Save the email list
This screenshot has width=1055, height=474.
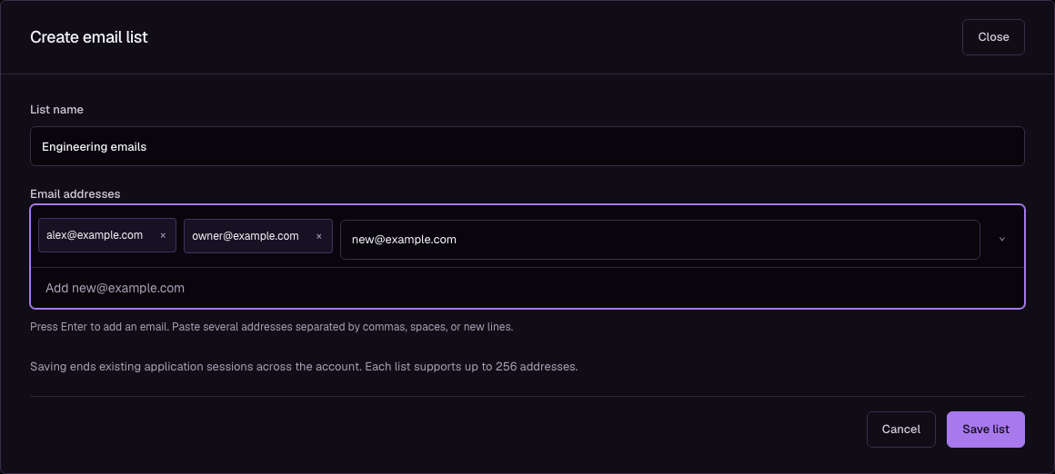986,429
